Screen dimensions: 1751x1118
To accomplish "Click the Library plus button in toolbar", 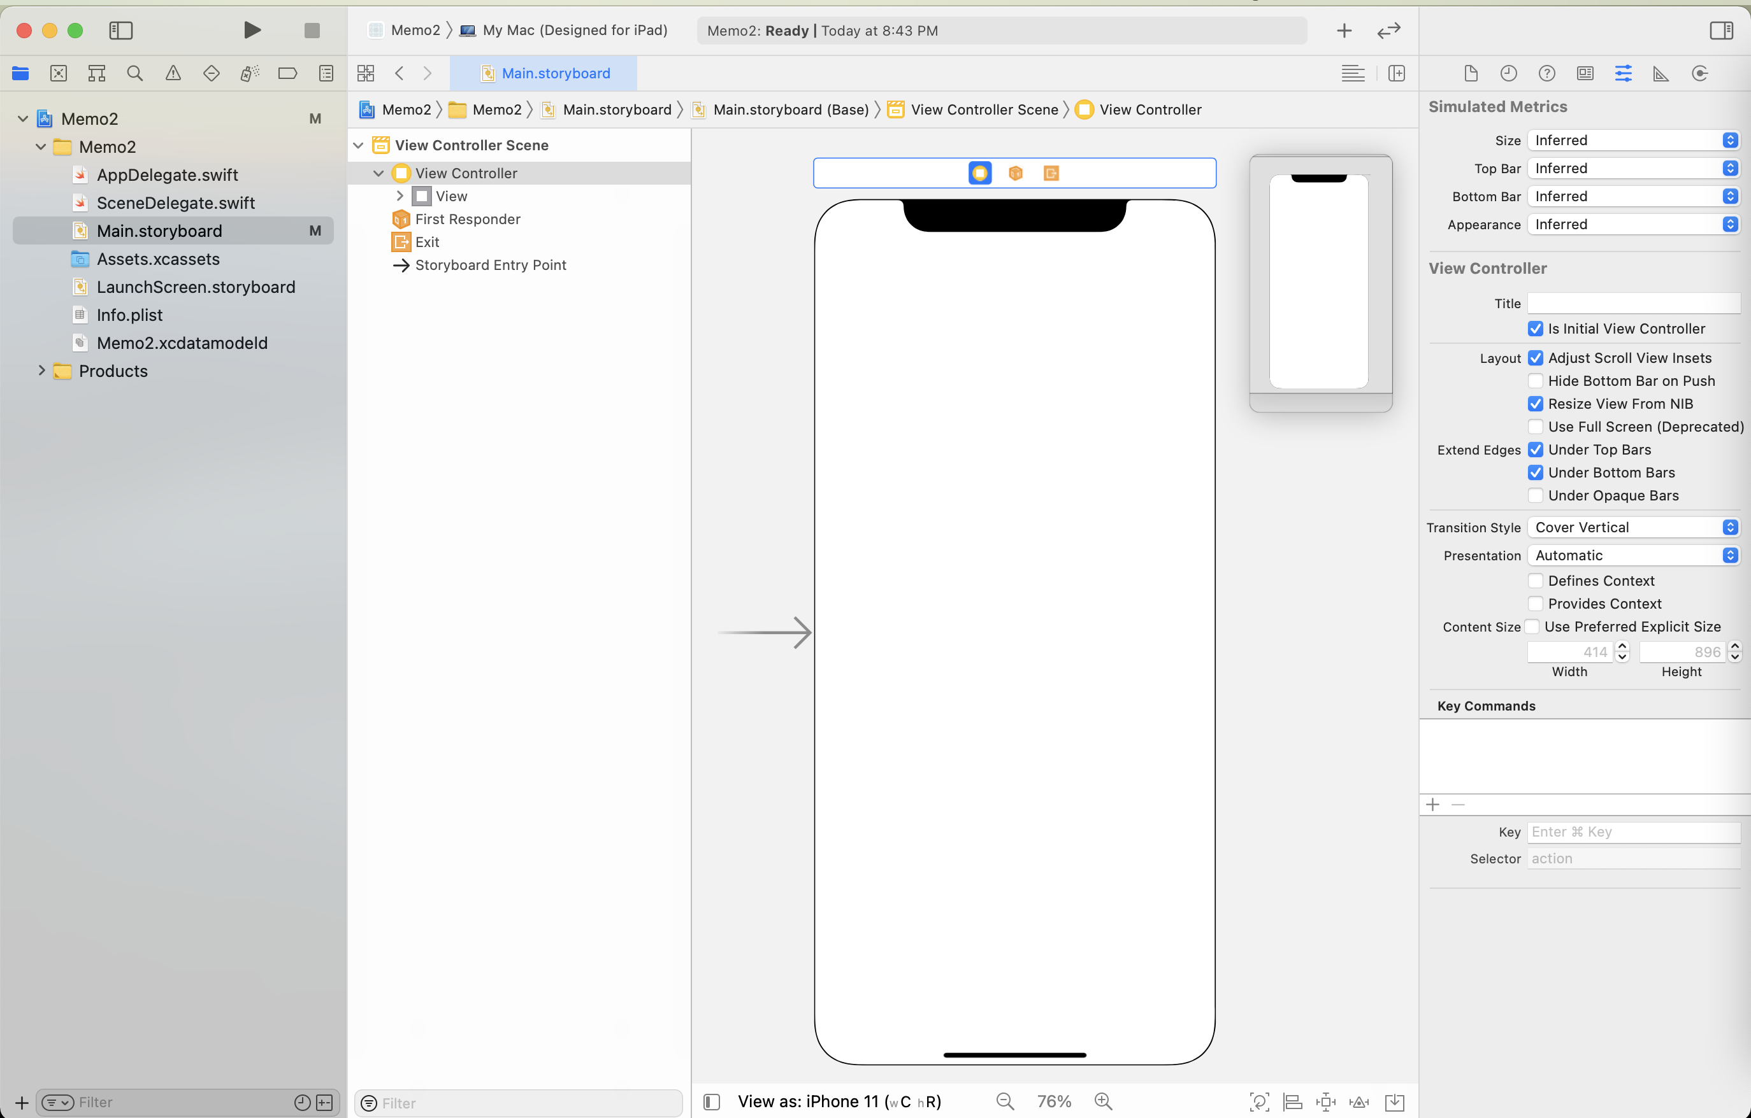I will coord(1344,31).
